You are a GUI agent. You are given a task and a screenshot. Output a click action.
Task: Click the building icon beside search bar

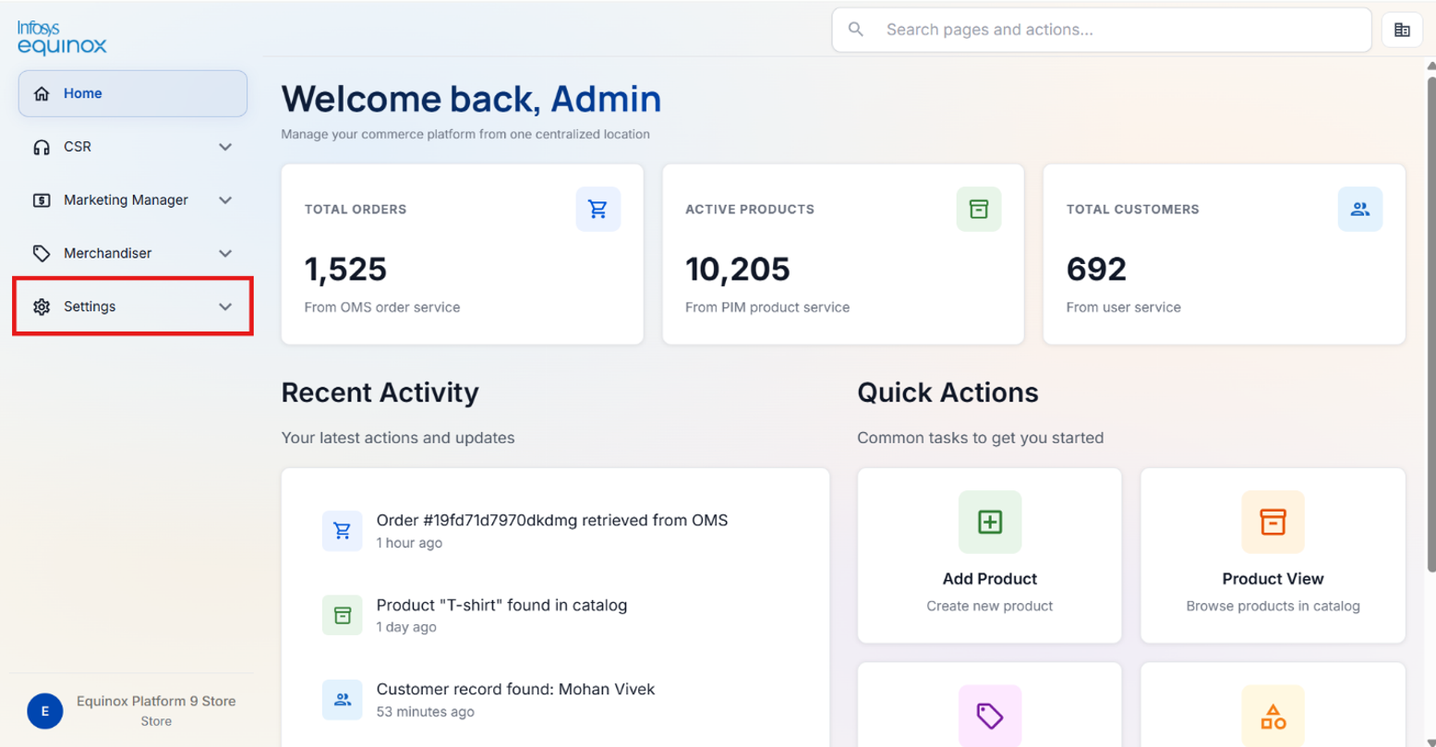point(1402,30)
